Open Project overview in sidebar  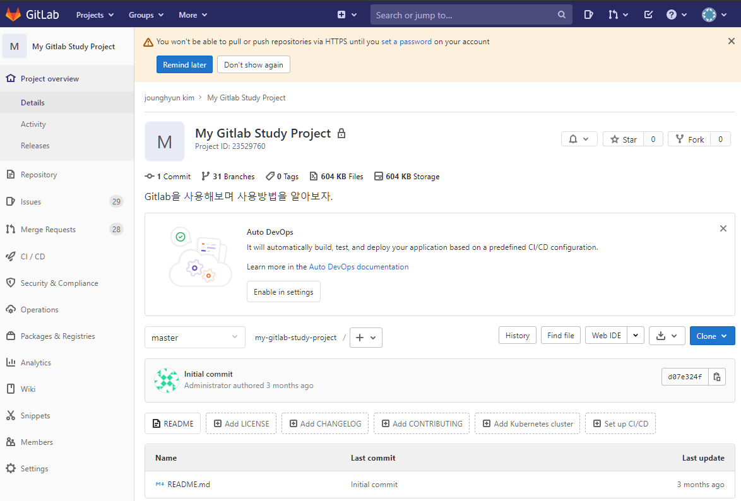click(x=67, y=78)
